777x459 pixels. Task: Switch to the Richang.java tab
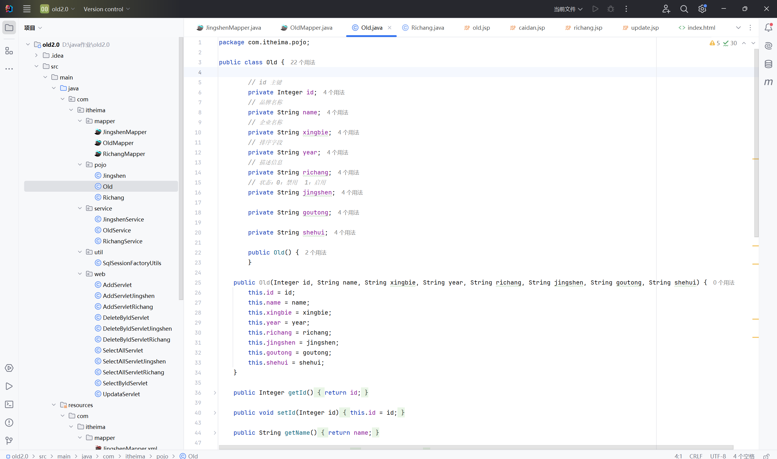pyautogui.click(x=427, y=28)
